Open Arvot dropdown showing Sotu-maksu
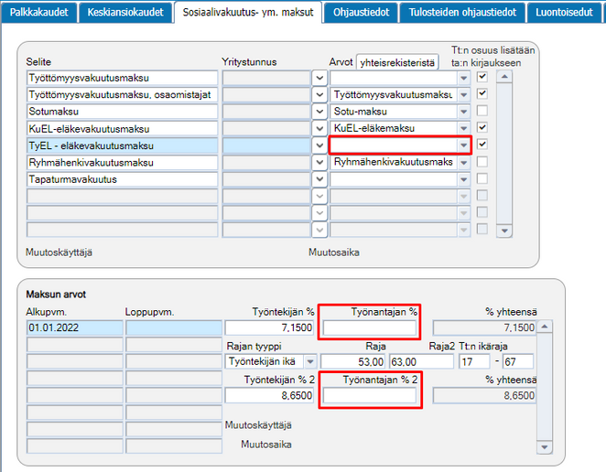The height and width of the screenshot is (472, 606). pos(463,112)
